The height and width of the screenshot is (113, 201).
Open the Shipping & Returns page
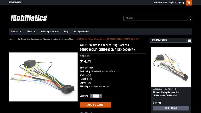[x=49, y=32]
